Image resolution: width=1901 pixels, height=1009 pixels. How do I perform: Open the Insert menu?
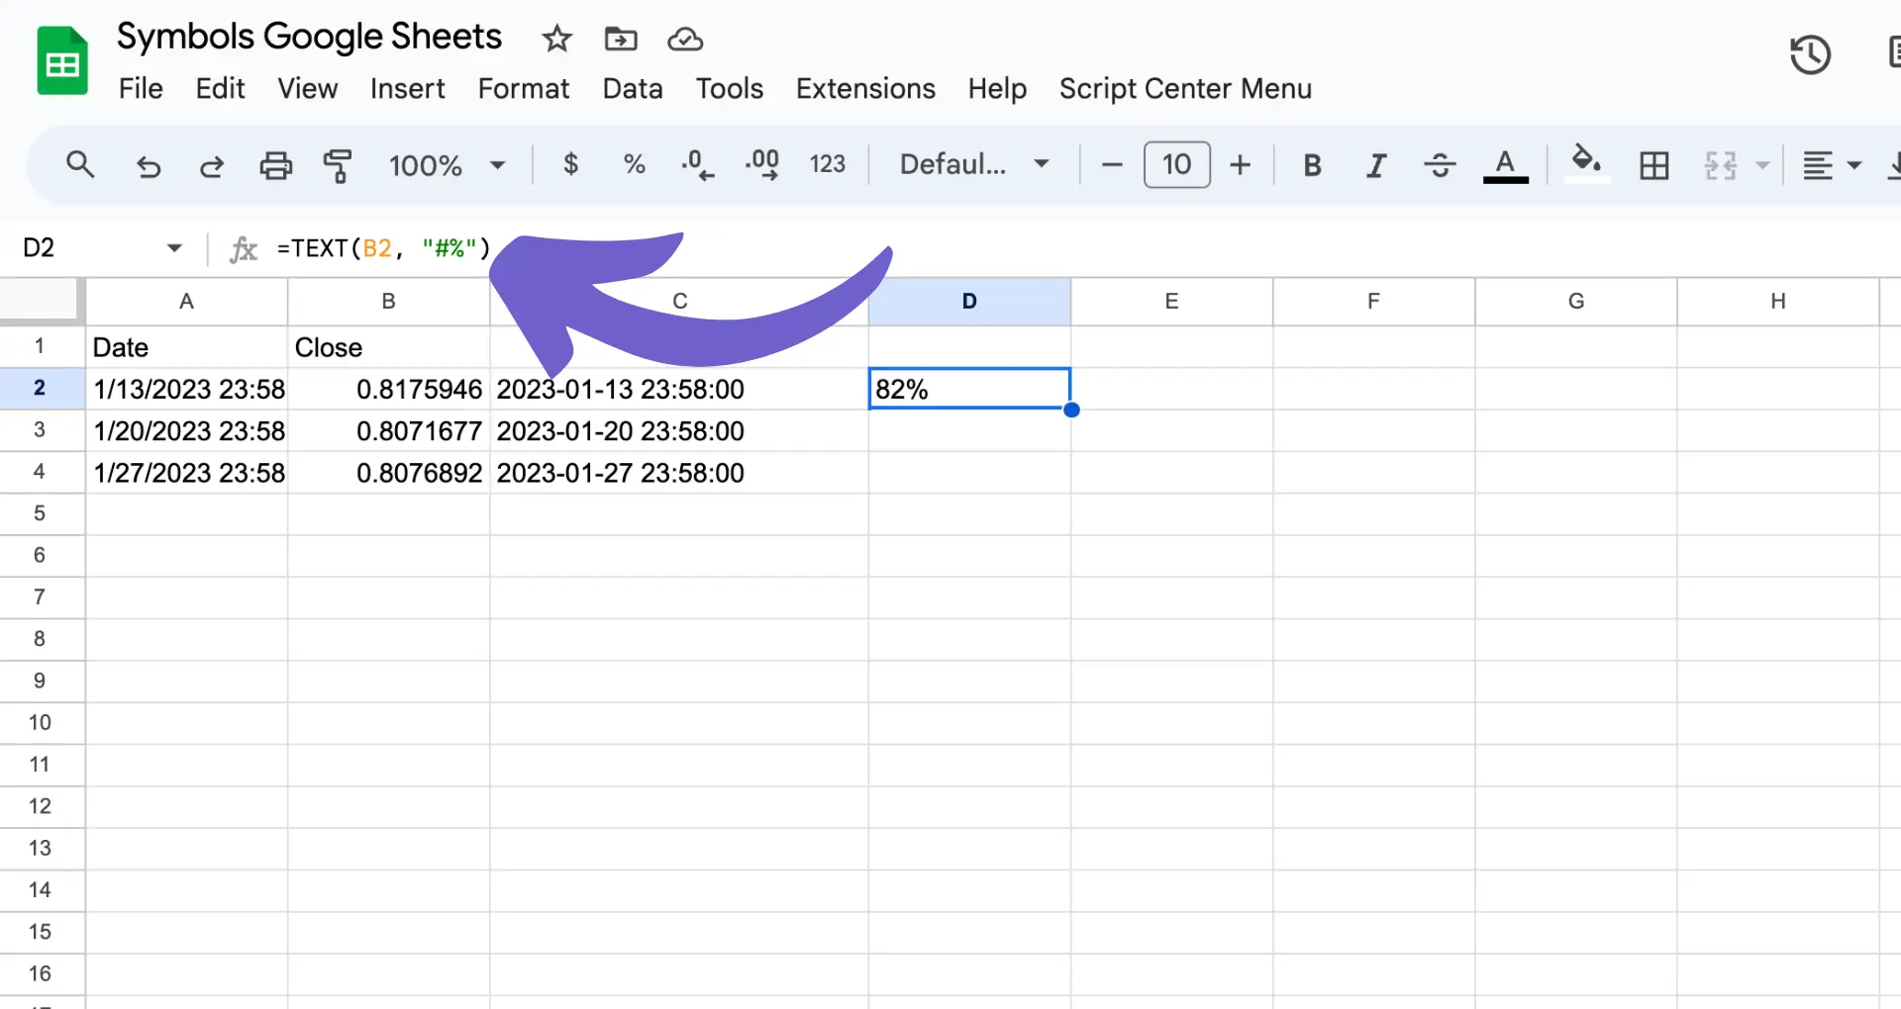pyautogui.click(x=407, y=89)
